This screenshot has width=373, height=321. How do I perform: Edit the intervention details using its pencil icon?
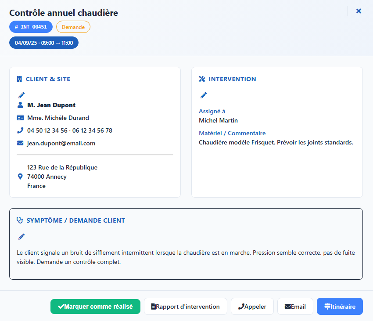point(204,95)
